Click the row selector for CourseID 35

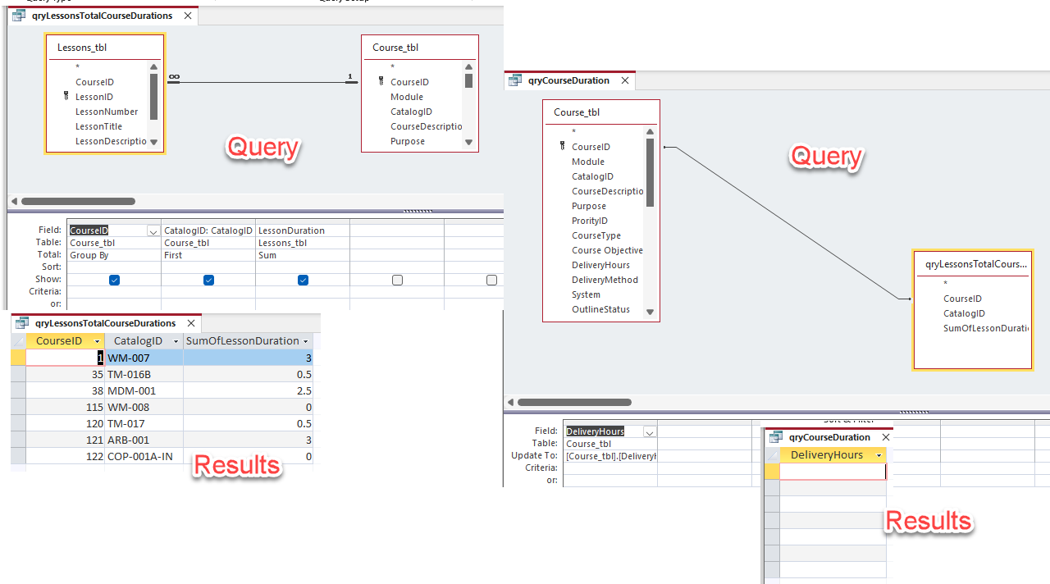coord(18,374)
